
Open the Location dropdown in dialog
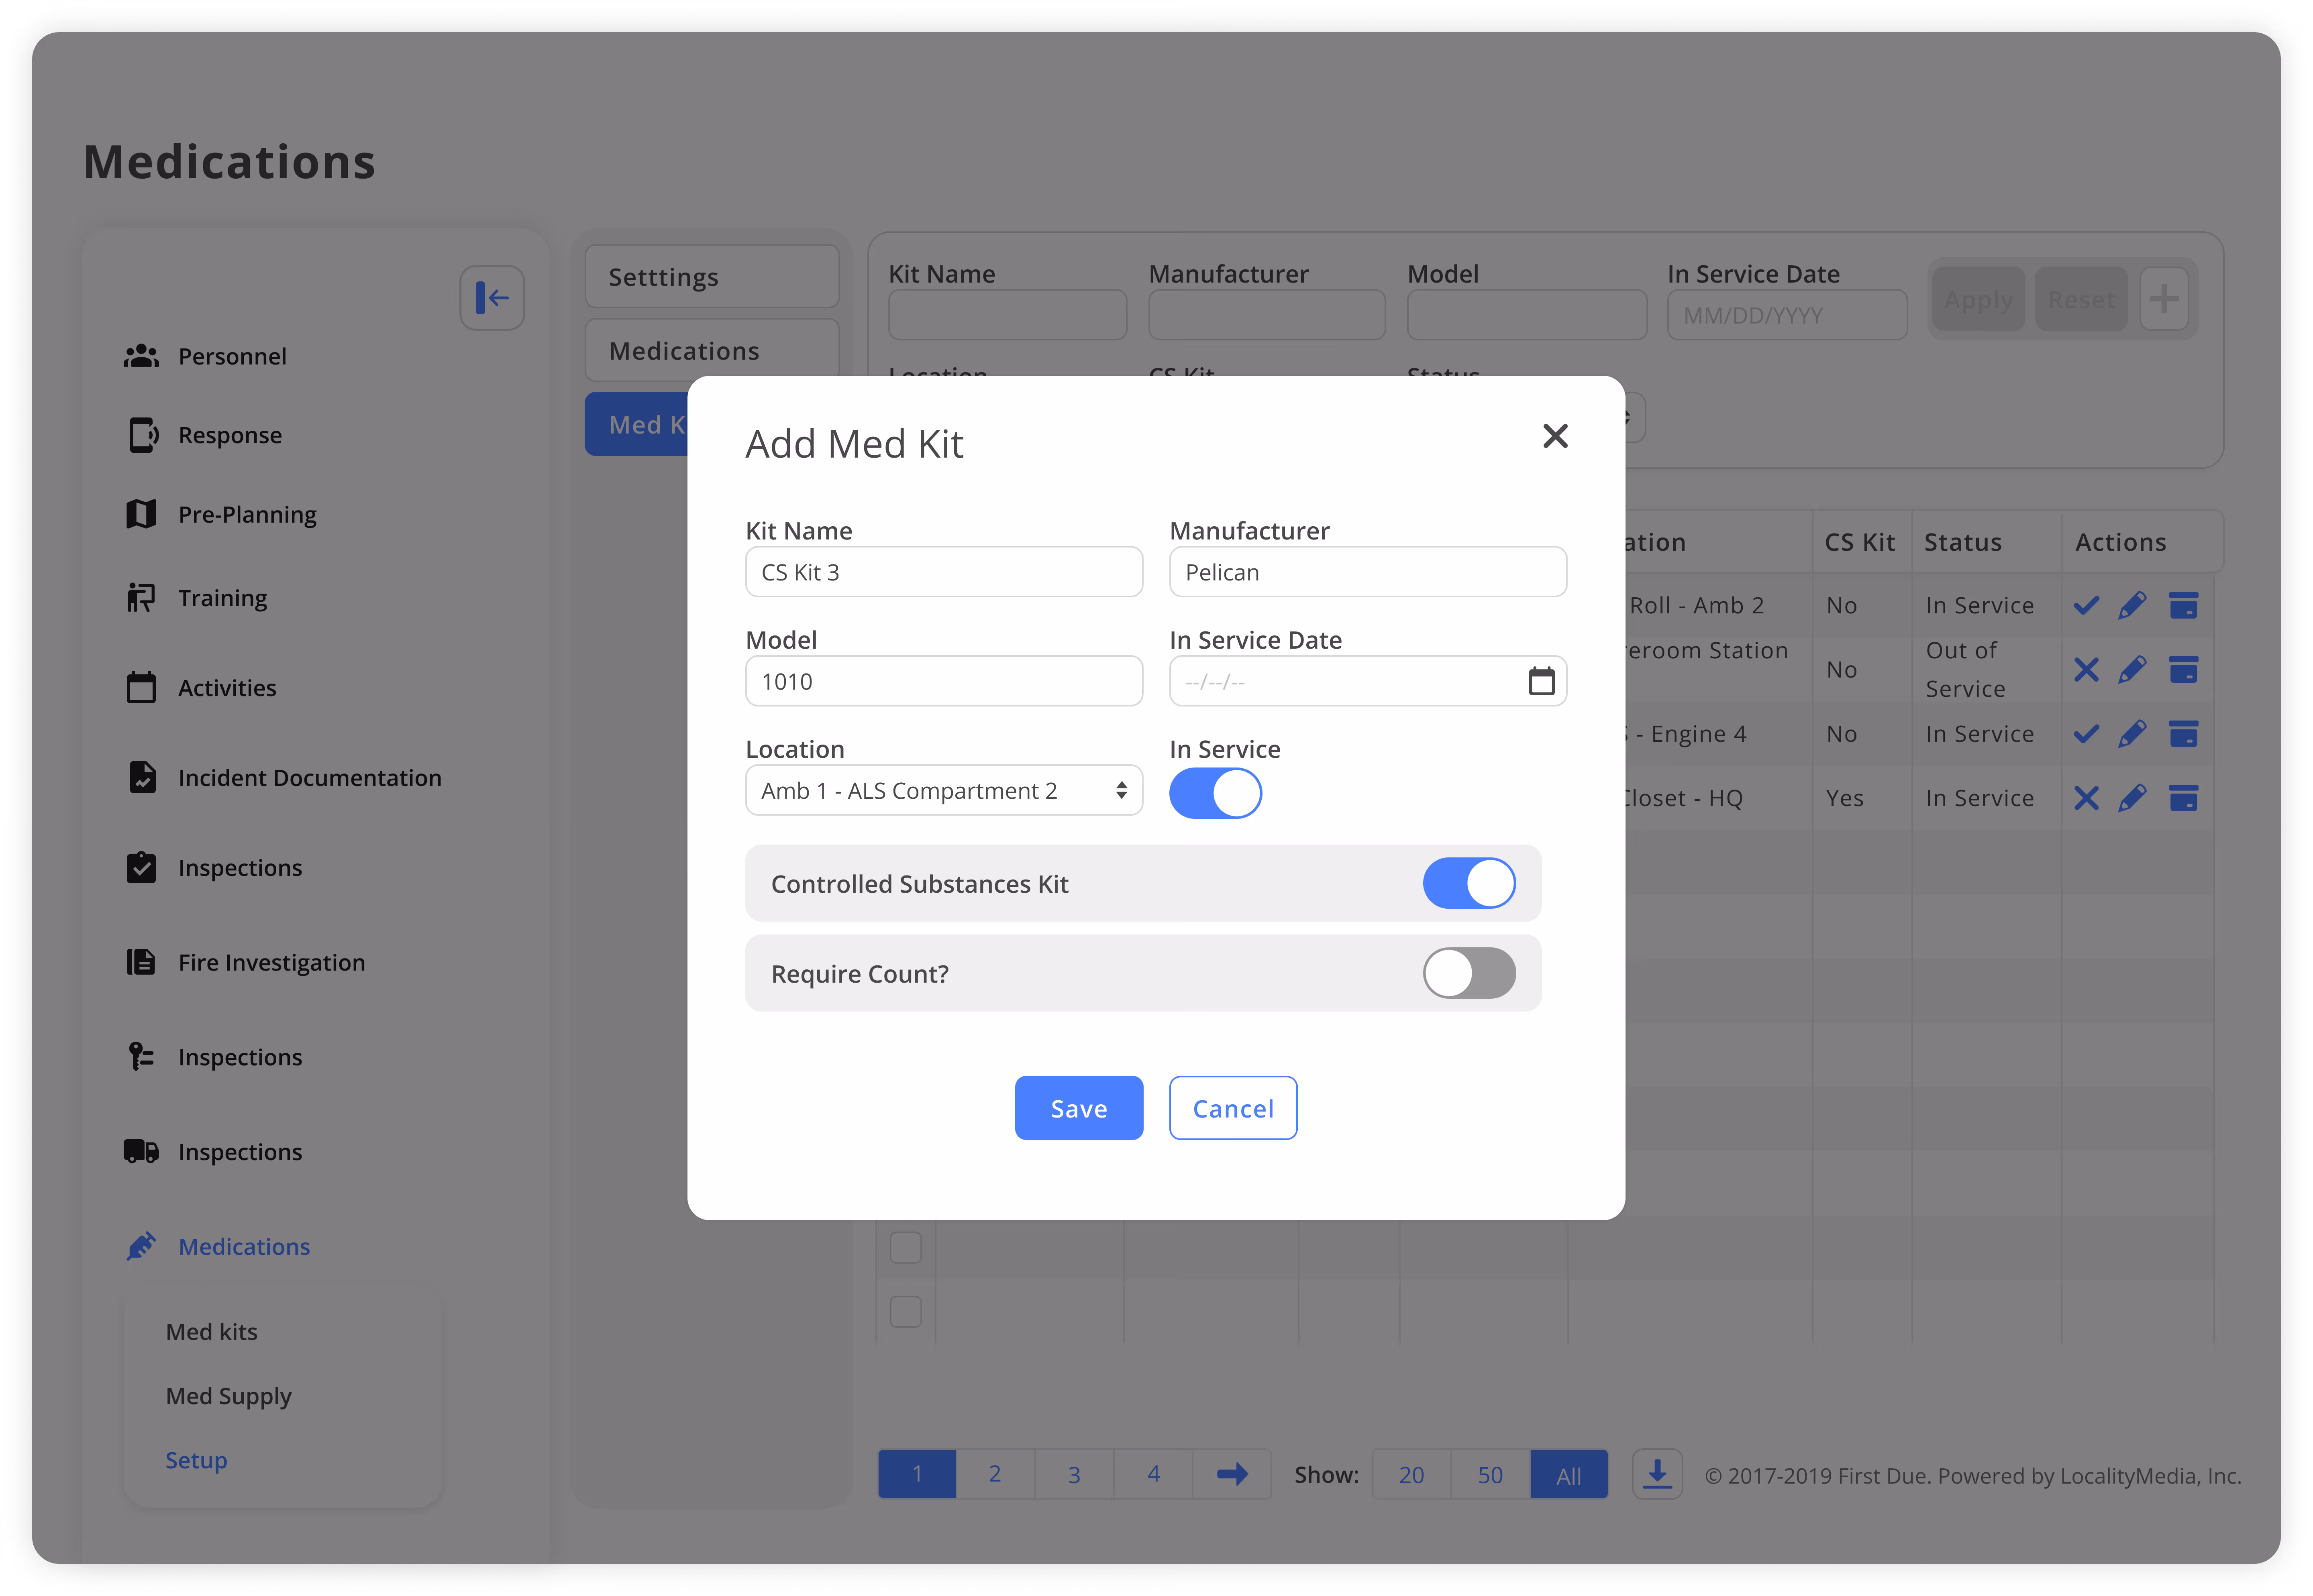(x=943, y=791)
